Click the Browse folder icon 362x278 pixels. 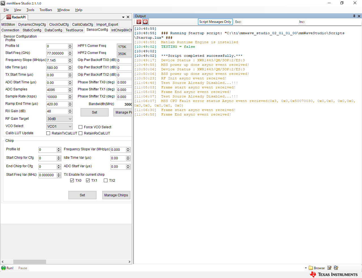[311, 268]
